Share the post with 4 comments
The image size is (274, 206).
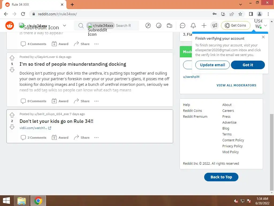tap(82, 44)
